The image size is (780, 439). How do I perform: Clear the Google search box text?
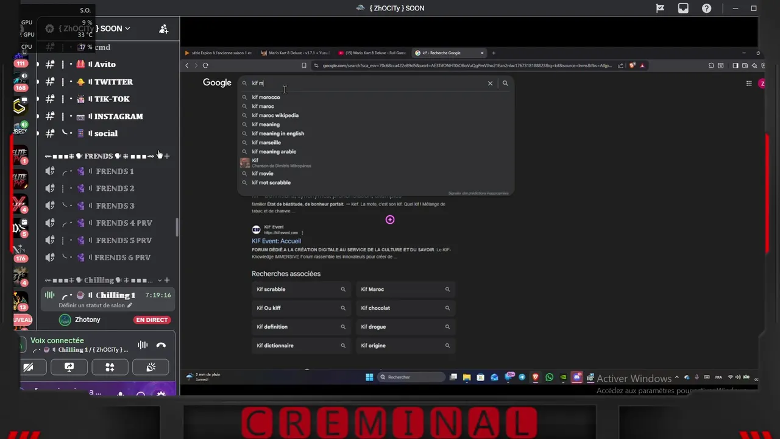(490, 83)
